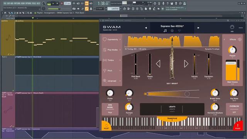
Task: Toggle the green song/pattern mode button
Action: coord(49,3)
